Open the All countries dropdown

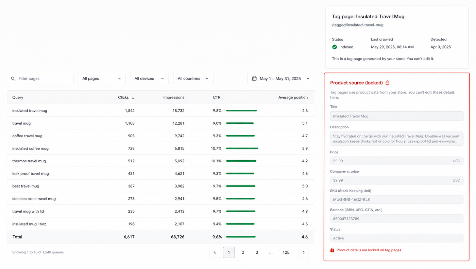pos(193,78)
